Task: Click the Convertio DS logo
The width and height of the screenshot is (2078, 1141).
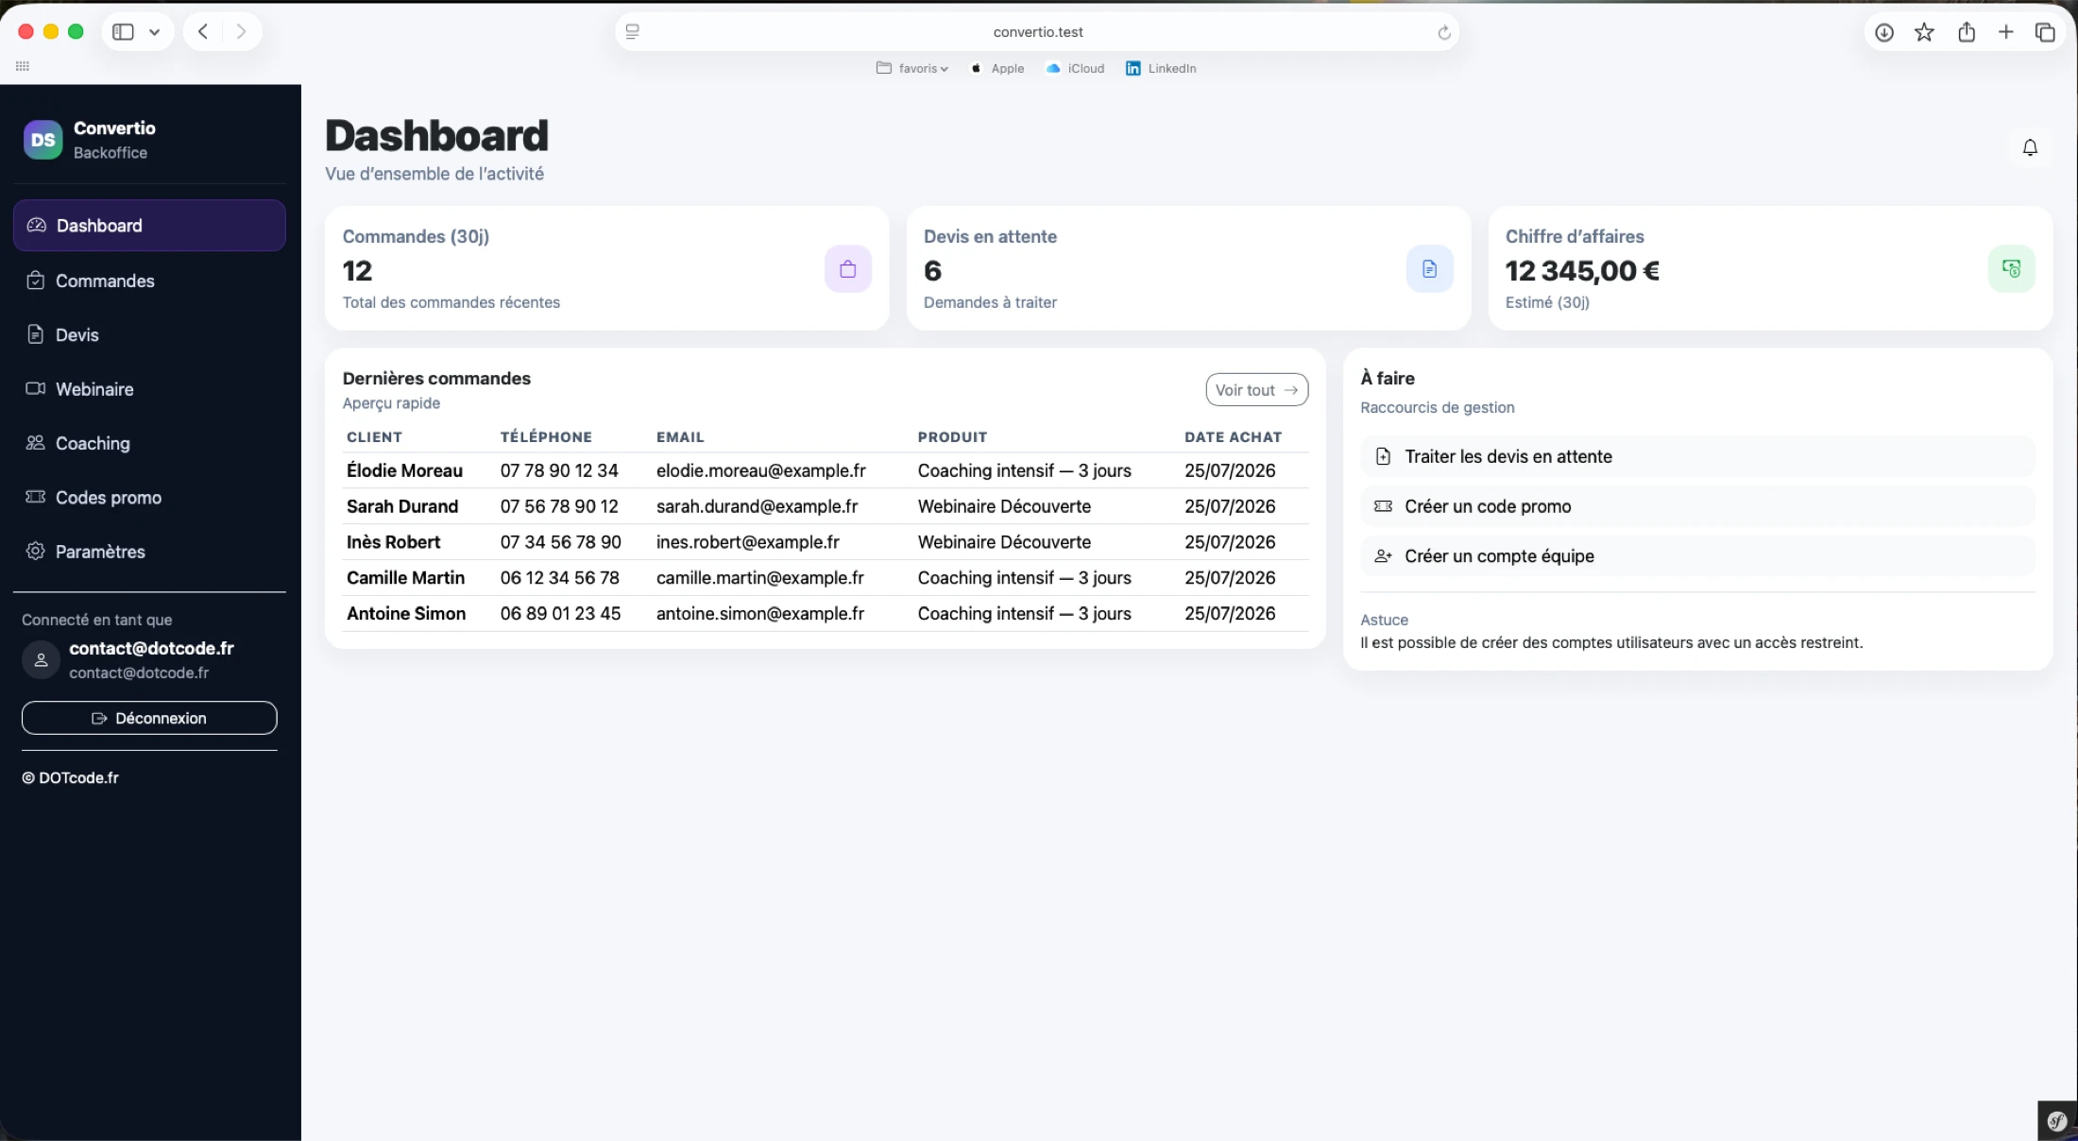Action: [x=43, y=140]
